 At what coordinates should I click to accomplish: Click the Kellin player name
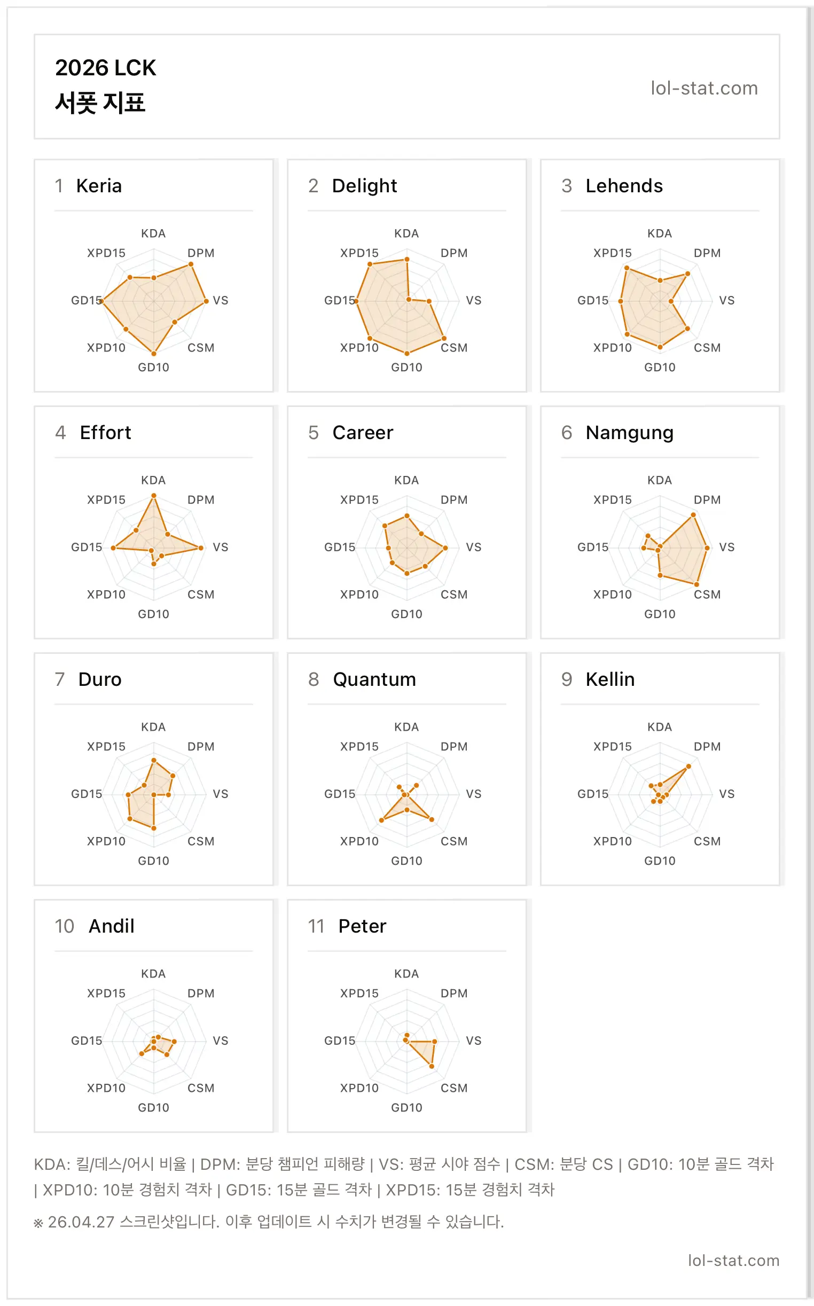click(610, 679)
